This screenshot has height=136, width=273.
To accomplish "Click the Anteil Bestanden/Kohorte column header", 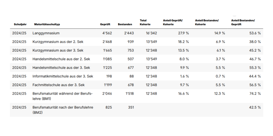I will click(x=207, y=22).
